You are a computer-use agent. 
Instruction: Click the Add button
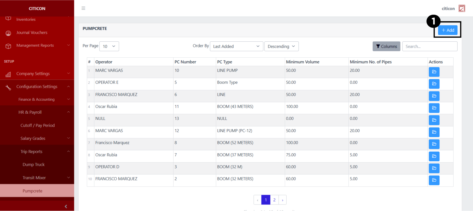[x=447, y=30]
